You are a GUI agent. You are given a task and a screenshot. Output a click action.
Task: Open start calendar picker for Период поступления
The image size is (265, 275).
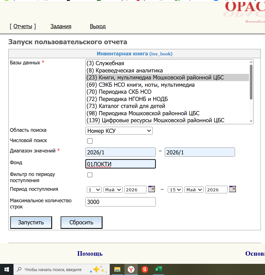[151, 189]
